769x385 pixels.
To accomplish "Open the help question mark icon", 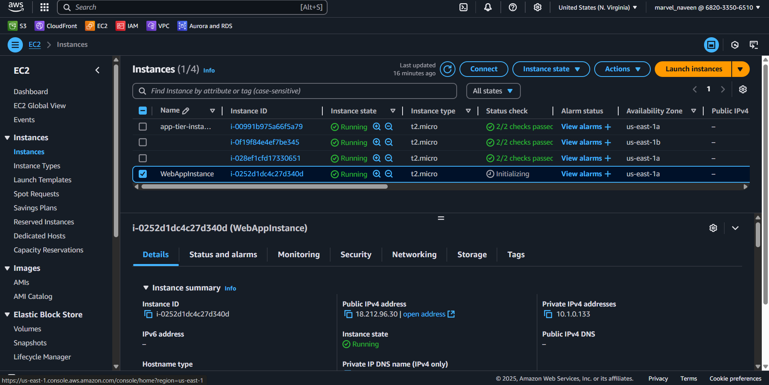I will click(513, 7).
